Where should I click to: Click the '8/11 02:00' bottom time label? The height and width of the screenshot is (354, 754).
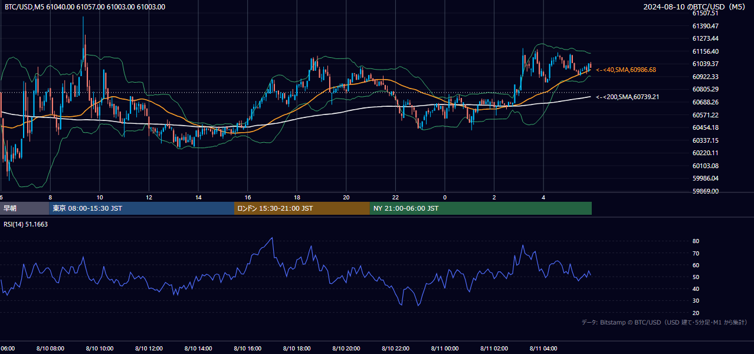click(494, 349)
